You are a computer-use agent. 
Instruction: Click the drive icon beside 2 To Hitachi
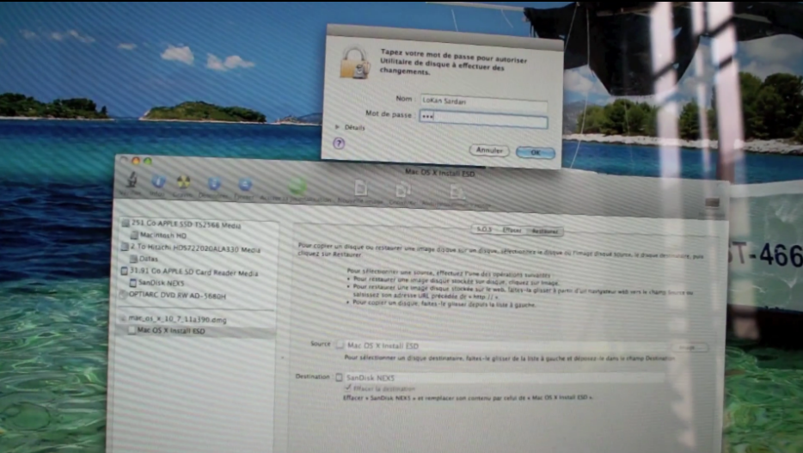(125, 246)
